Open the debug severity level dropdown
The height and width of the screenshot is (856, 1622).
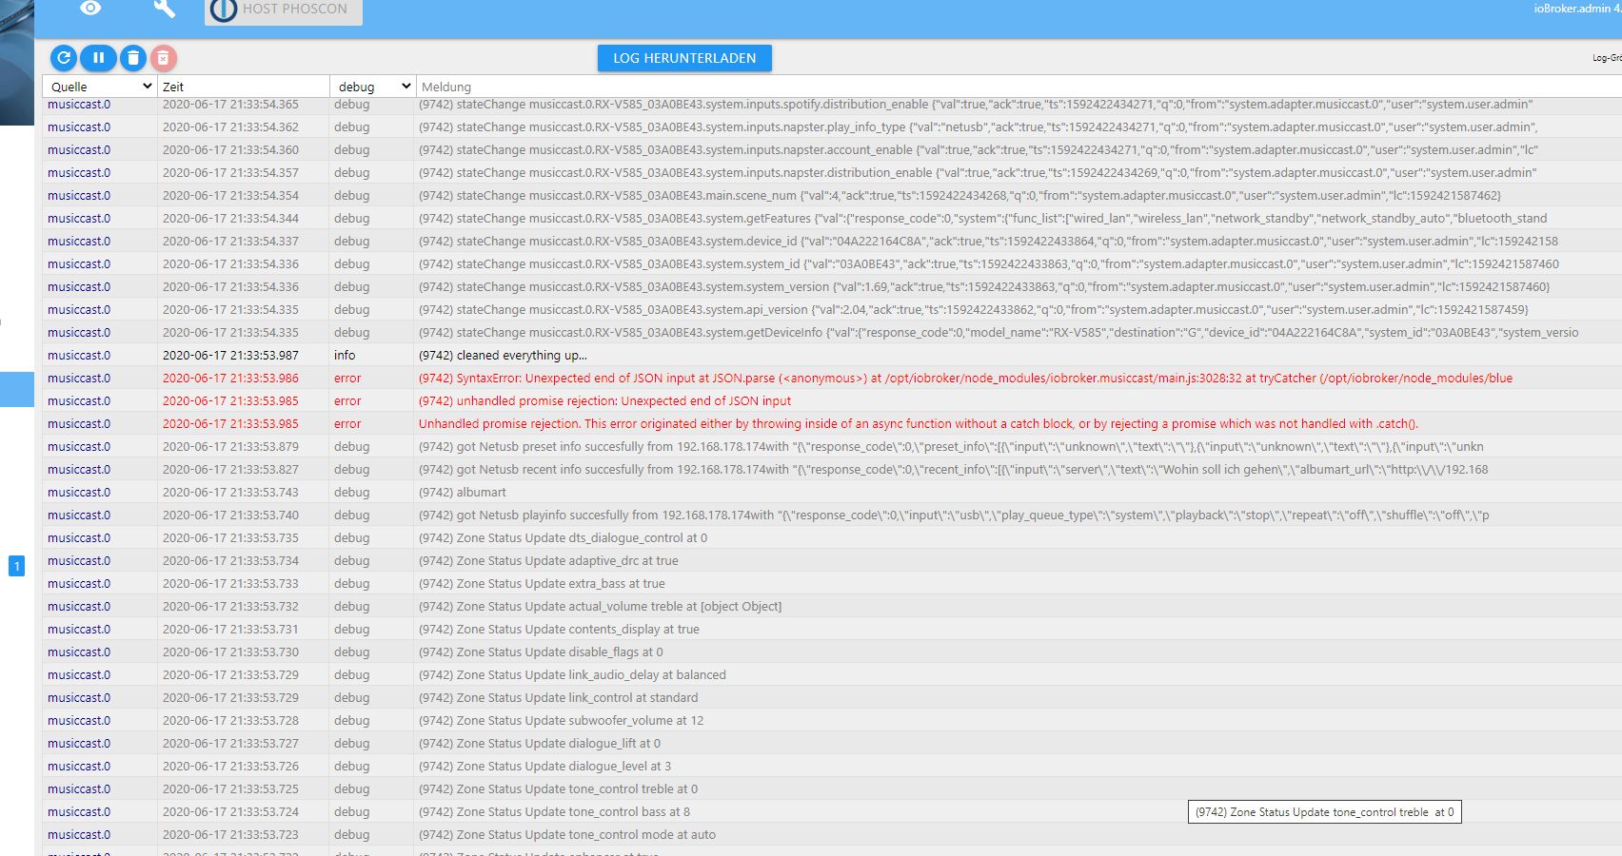click(374, 87)
